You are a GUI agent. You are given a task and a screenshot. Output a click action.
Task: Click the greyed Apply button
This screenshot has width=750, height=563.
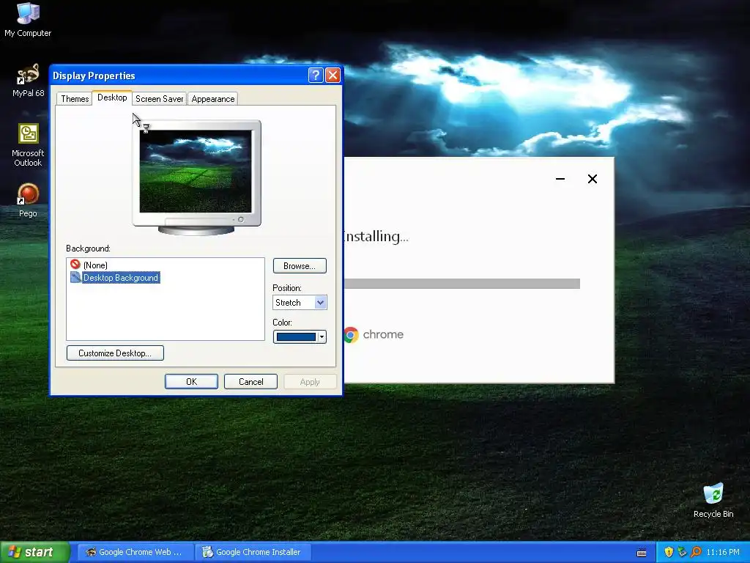[x=310, y=381]
